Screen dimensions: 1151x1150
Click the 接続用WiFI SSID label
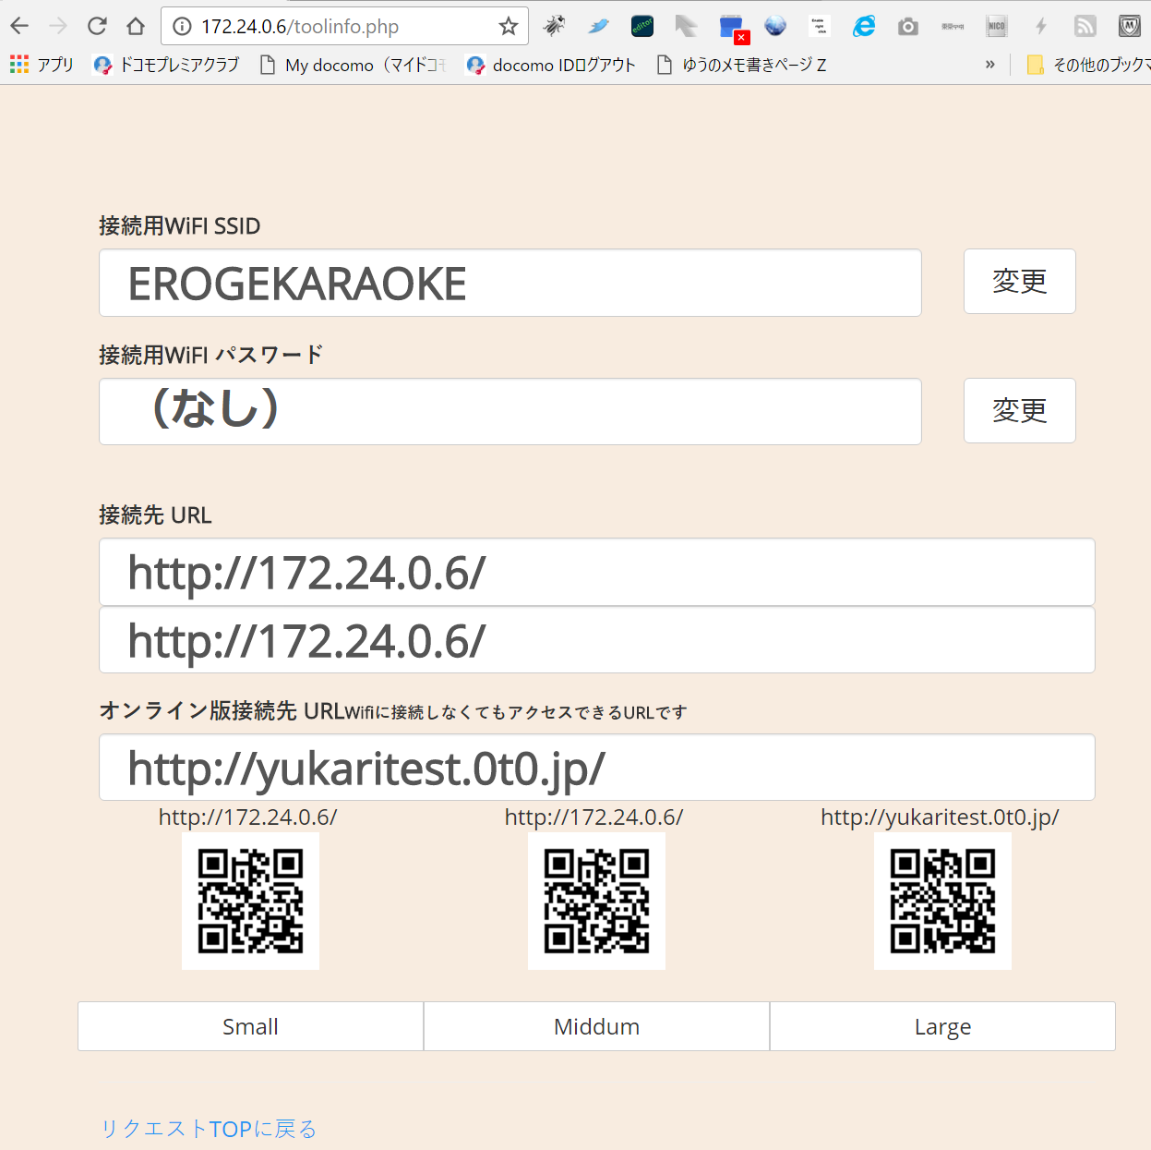180,226
